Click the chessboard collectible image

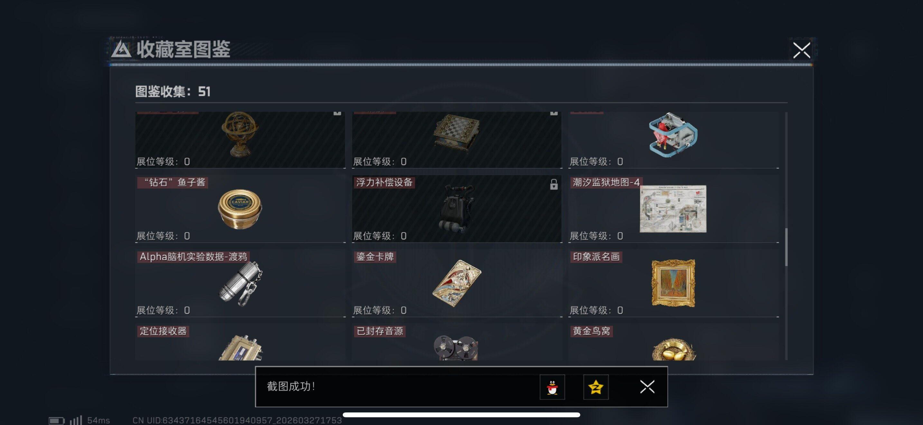point(456,133)
